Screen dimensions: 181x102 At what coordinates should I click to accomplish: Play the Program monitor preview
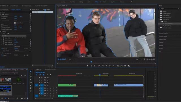pos(106,66)
